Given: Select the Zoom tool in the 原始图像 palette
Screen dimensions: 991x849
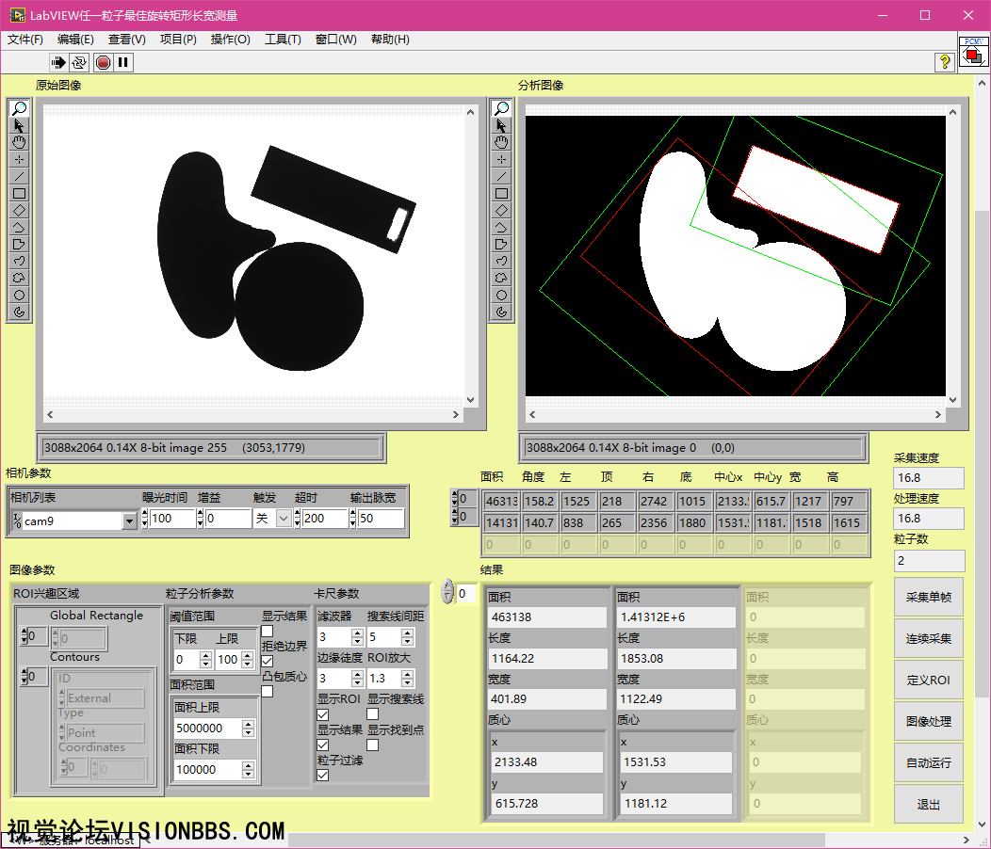Looking at the screenshot, I should tap(19, 108).
